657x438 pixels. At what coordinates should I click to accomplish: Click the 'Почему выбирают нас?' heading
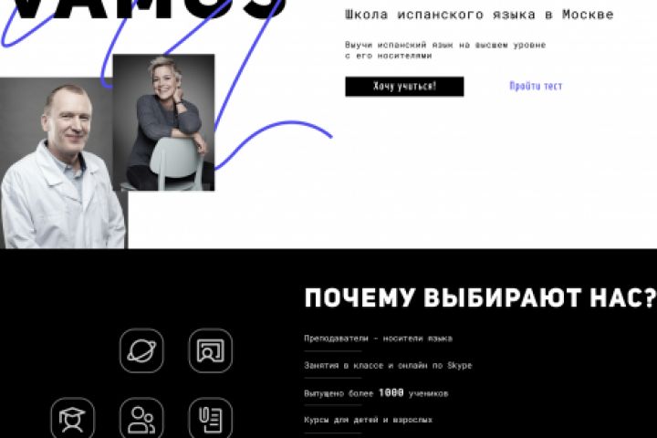(x=480, y=298)
